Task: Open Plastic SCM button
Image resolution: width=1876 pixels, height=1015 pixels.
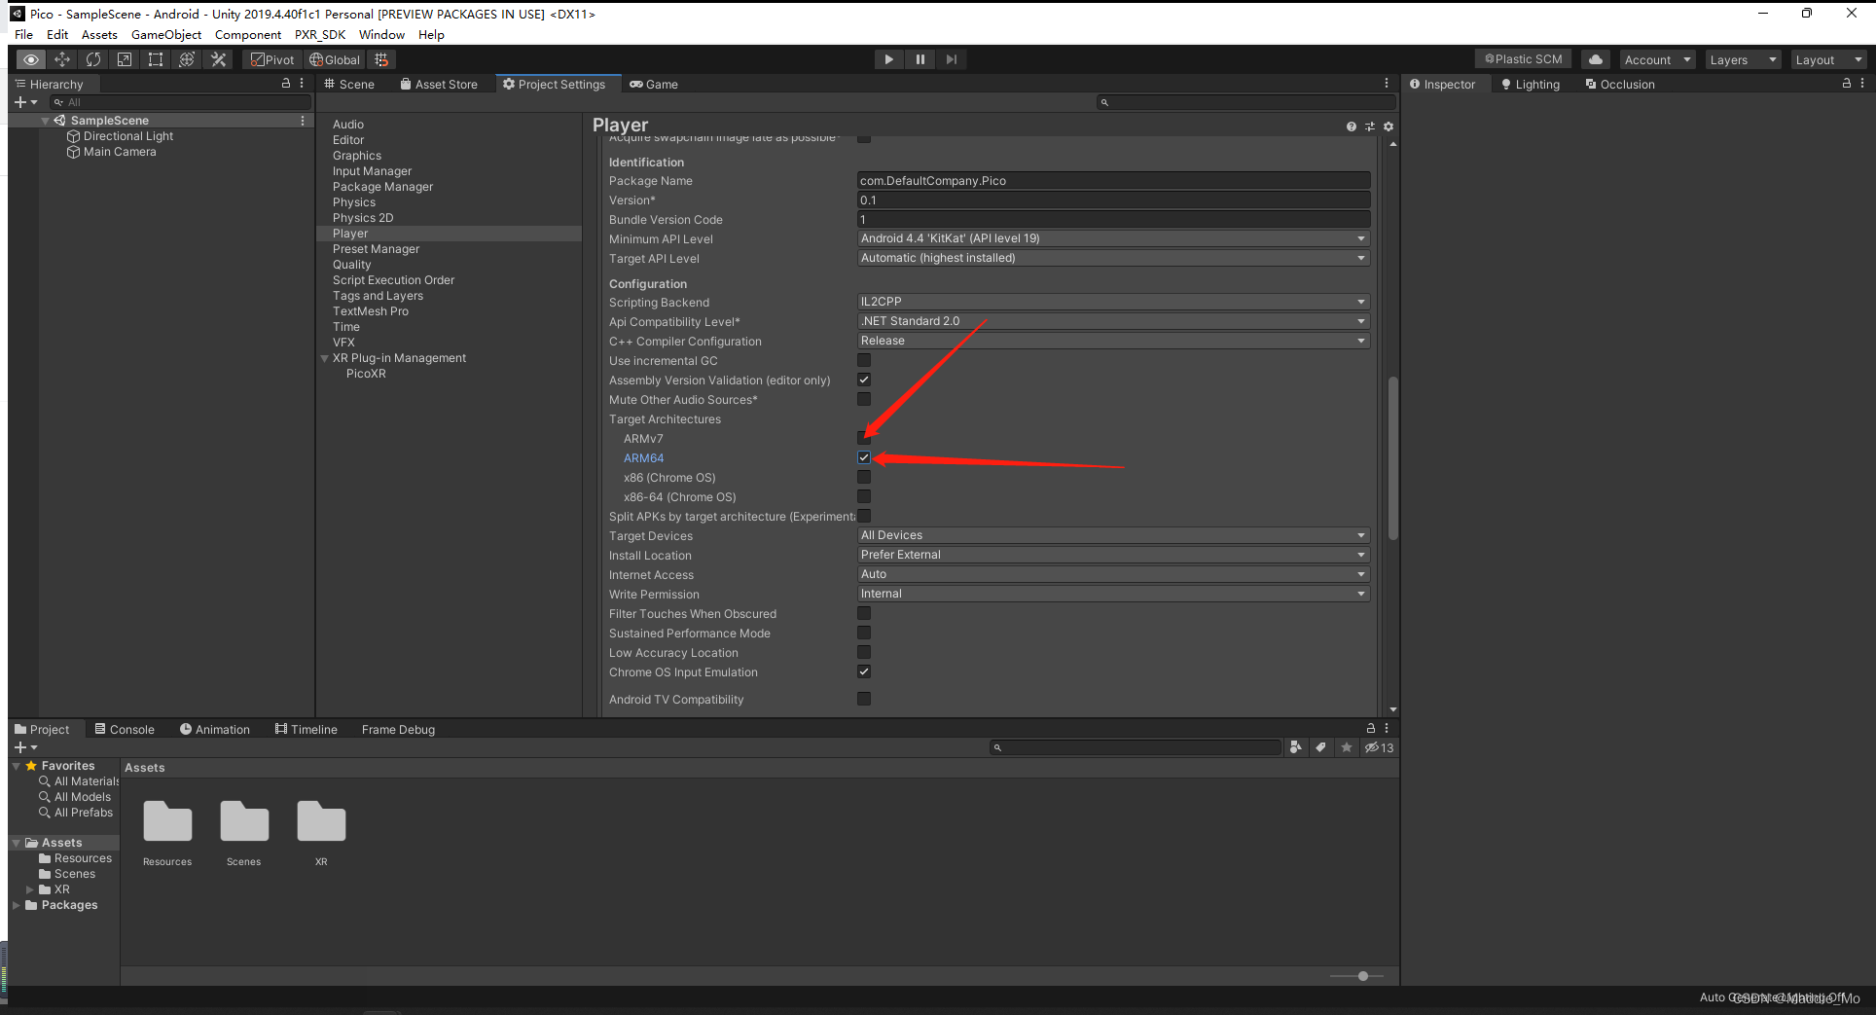Action: (1524, 59)
